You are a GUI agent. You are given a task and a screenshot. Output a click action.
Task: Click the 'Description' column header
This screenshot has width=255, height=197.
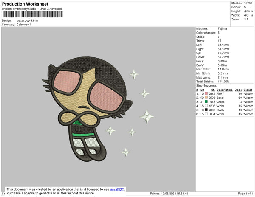click(x=224, y=90)
